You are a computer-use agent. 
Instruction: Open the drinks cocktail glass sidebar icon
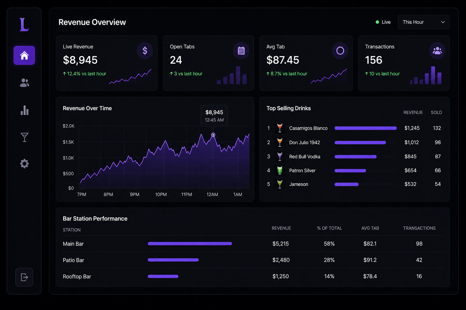click(24, 137)
